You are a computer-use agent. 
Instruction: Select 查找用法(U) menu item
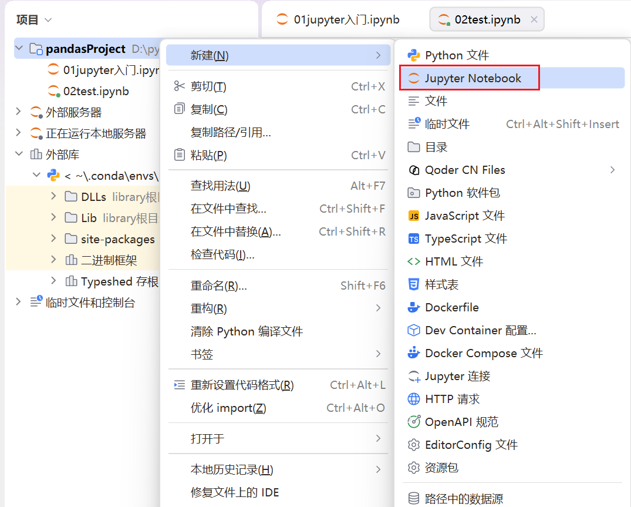coord(278,186)
